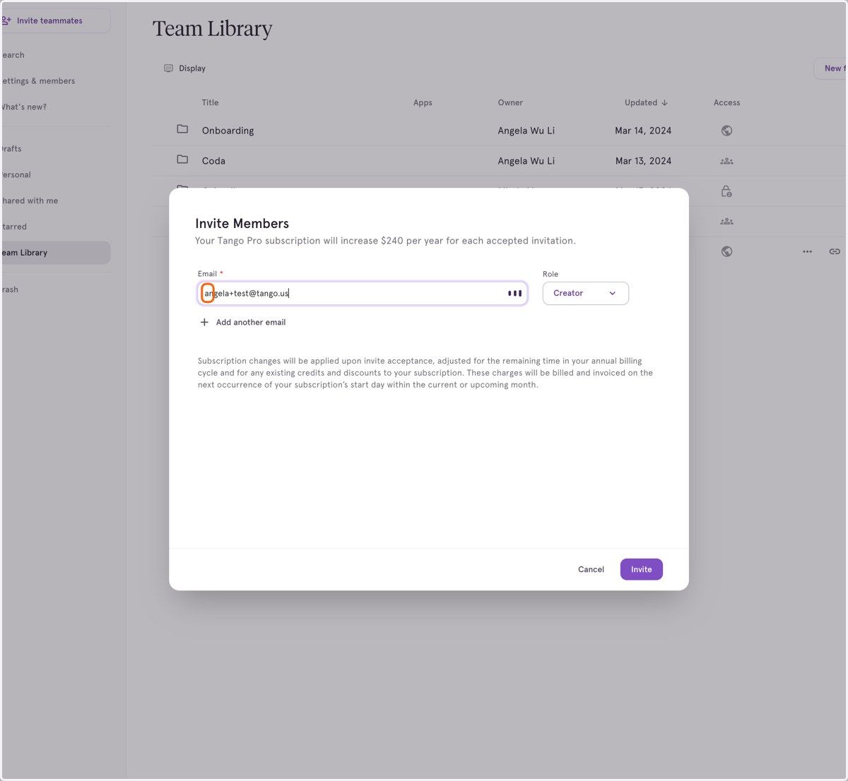The image size is (848, 781).
Task: Open Shared with me in sidebar
Action: coord(29,201)
